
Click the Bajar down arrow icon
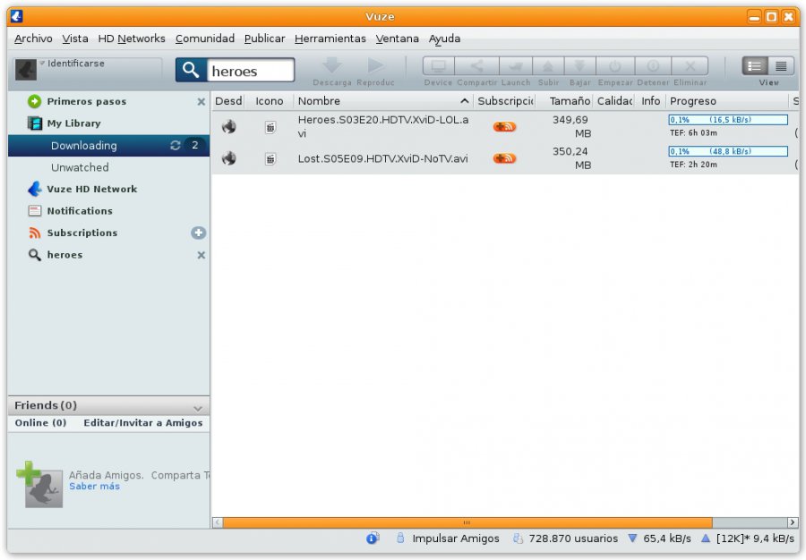coord(579,66)
